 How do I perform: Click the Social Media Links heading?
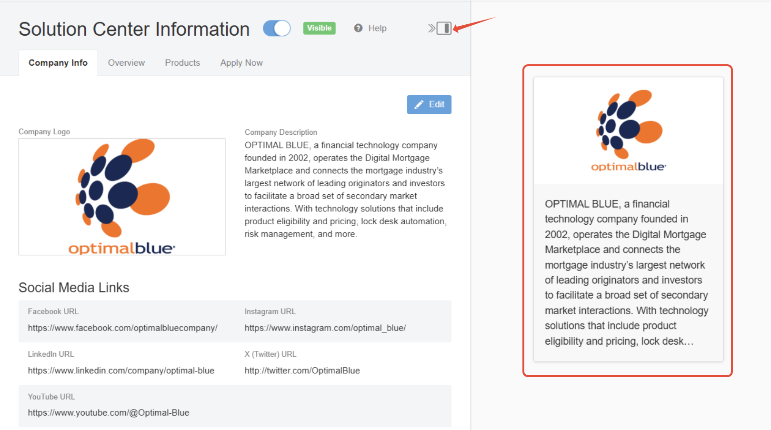(x=74, y=288)
